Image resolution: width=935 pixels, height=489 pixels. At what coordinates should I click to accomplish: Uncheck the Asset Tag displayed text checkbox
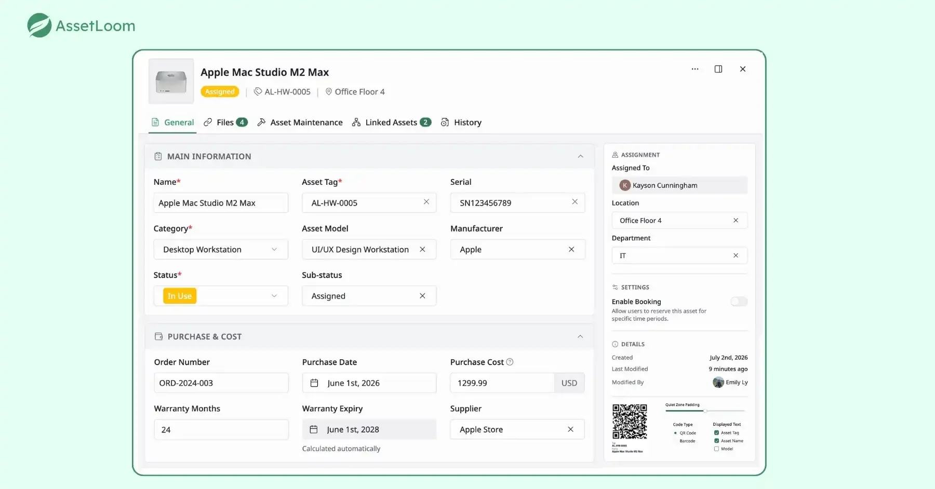[716, 433]
